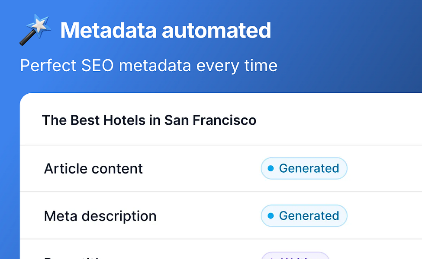This screenshot has width=422, height=259.
Task: Click the purple Writing status badge
Action: pos(295,256)
